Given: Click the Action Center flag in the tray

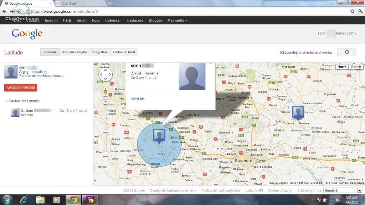Looking at the screenshot, I should [x=319, y=200].
